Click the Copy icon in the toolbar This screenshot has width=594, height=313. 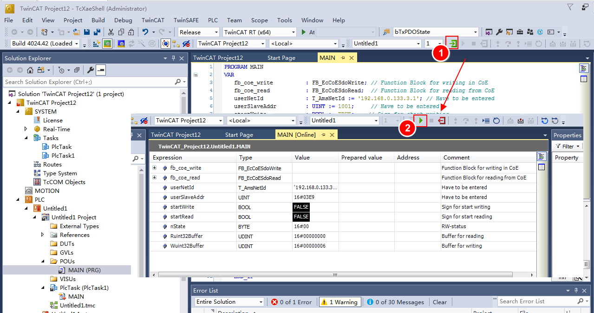click(121, 32)
